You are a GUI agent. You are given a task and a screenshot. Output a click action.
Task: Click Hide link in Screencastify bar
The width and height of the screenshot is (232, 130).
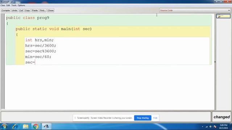pos(155,118)
